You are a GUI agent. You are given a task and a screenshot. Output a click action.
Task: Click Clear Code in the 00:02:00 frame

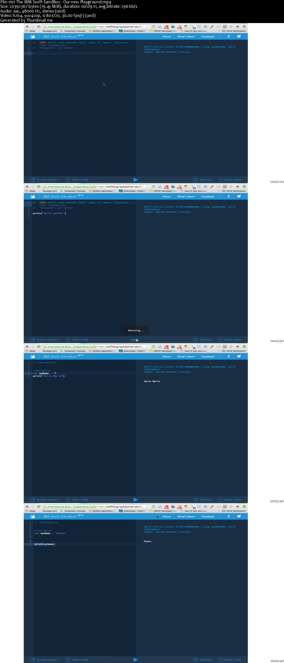pyautogui.click(x=77, y=180)
